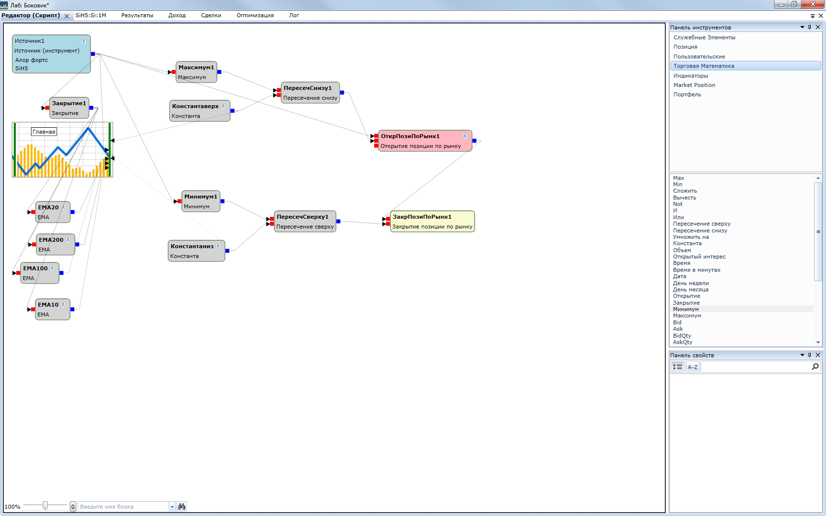Expand the ОткрПозиПоРынк1 block
826x516 pixels.
465,136
